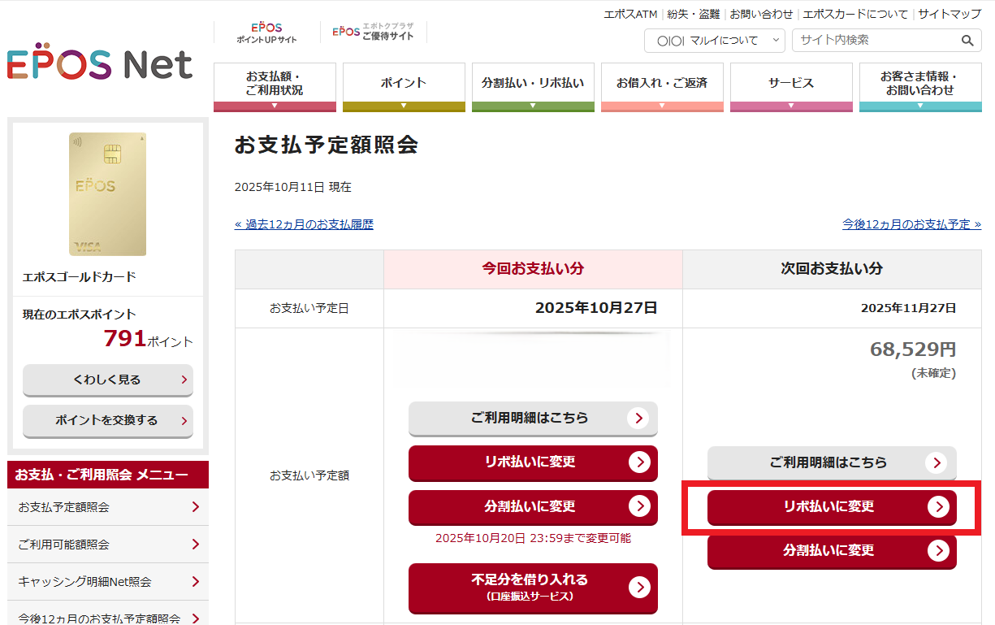Screen dimensions: 995x625
Task: Expand the お支払額・ご利用状況 menu
Action: (x=275, y=87)
